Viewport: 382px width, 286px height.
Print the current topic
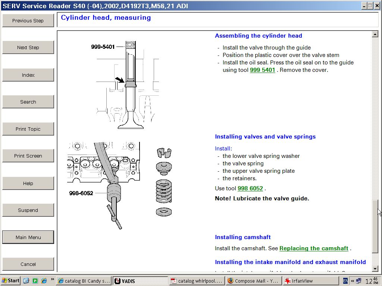pos(28,129)
